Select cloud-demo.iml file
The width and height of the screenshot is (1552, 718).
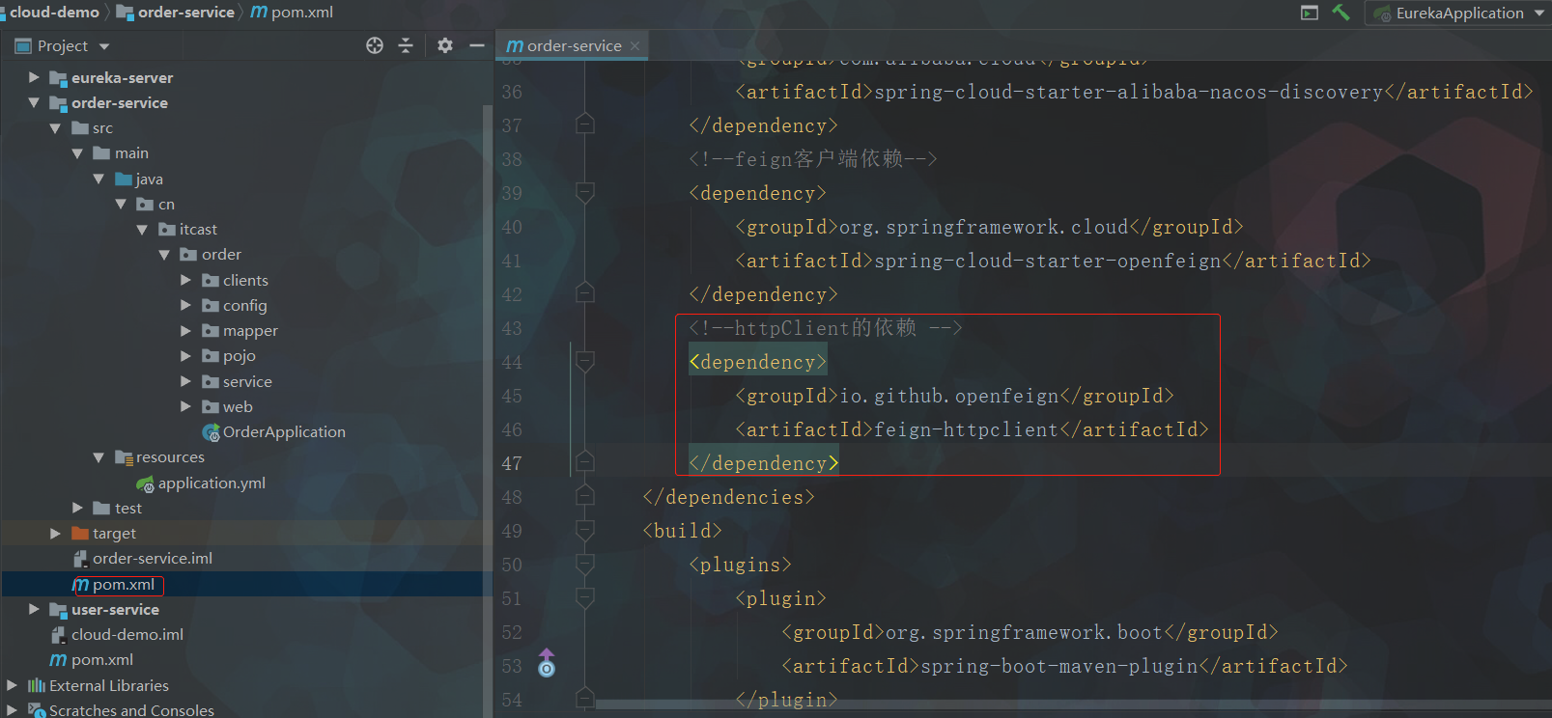point(127,634)
